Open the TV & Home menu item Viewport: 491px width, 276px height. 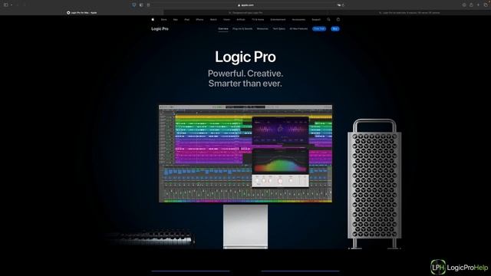click(x=258, y=19)
